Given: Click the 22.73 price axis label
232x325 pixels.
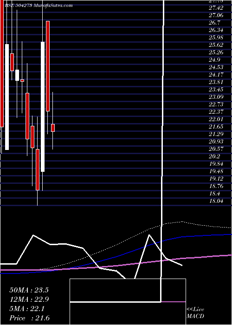Looking at the screenshot, I should click(x=216, y=104).
